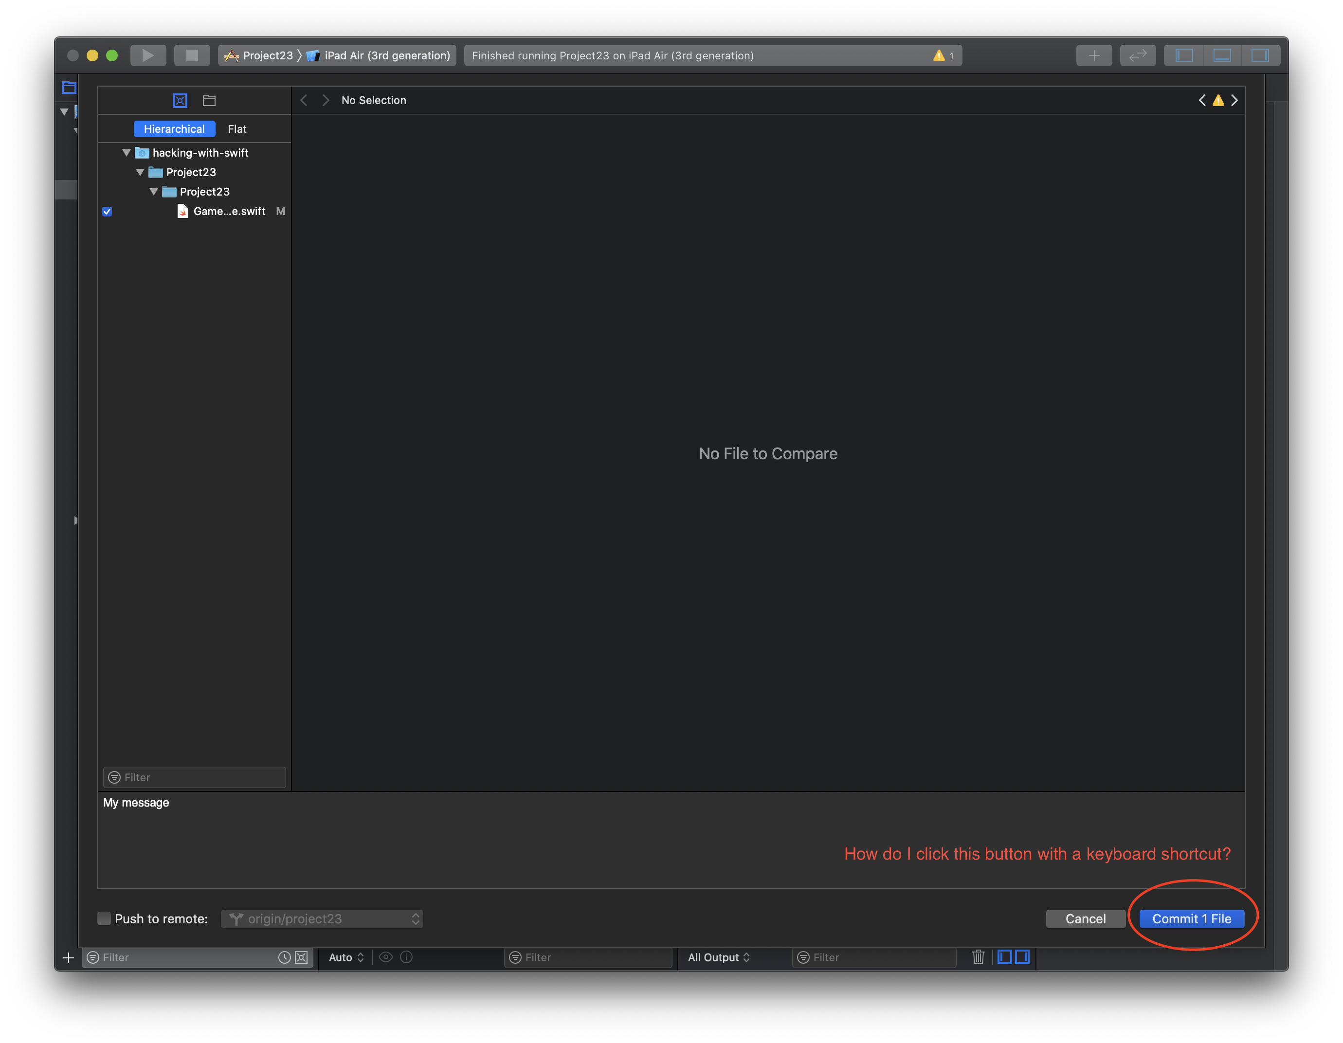This screenshot has width=1343, height=1043.
Task: Open the All Output popup menu
Action: point(718,957)
